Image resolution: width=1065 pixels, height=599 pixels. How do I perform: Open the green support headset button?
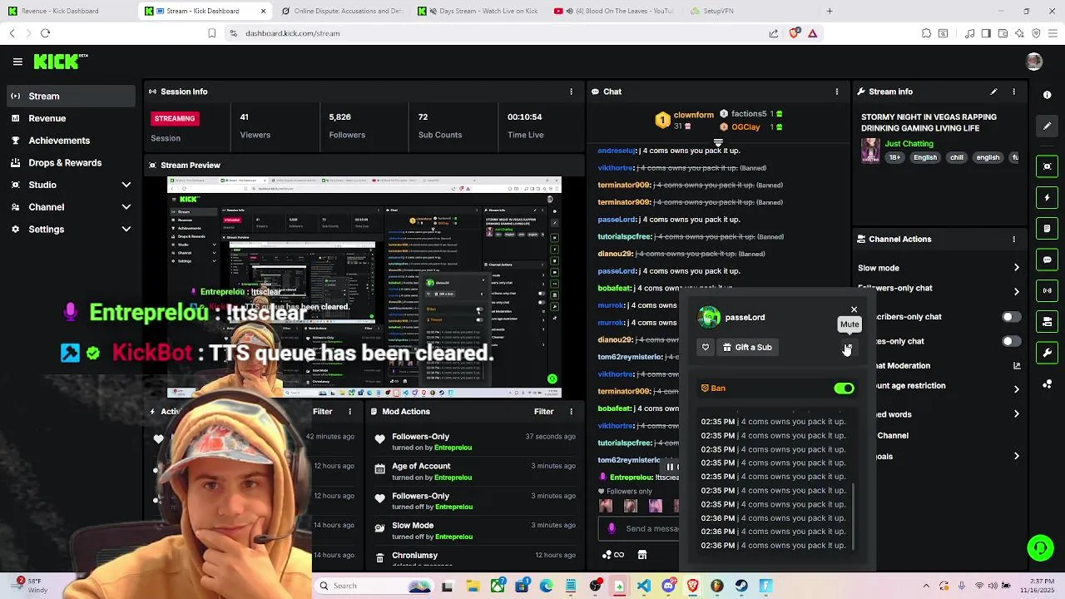pos(1040,548)
